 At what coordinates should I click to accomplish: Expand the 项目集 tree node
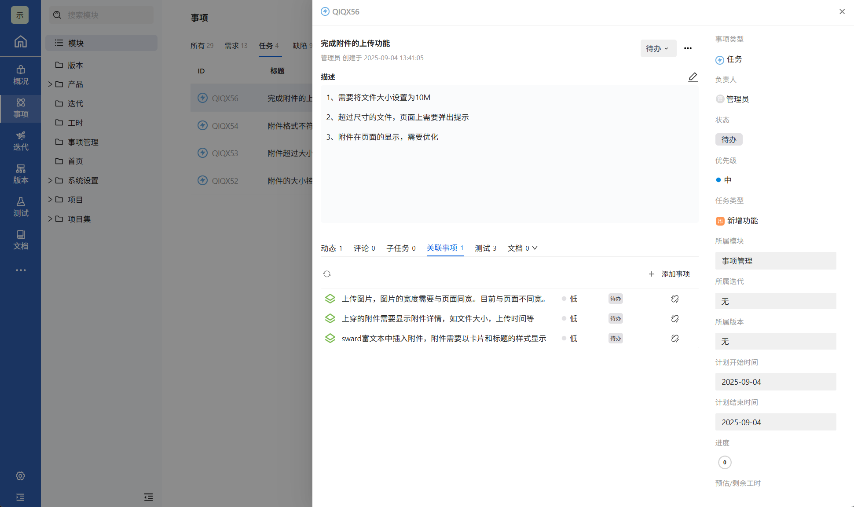[x=50, y=219]
